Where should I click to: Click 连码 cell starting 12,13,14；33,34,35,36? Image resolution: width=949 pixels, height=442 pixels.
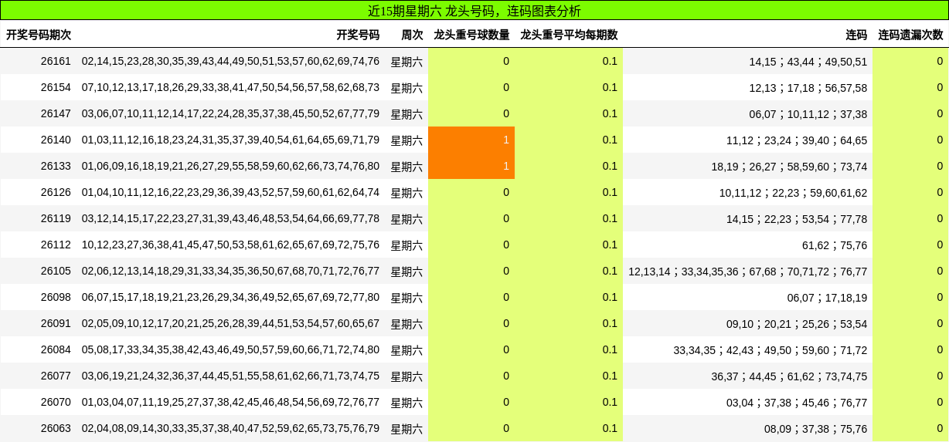(x=748, y=272)
